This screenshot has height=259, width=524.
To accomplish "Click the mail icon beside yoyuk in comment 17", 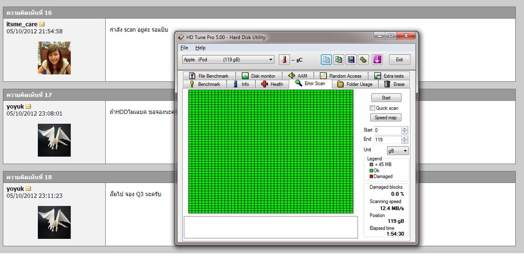I will (x=29, y=107).
